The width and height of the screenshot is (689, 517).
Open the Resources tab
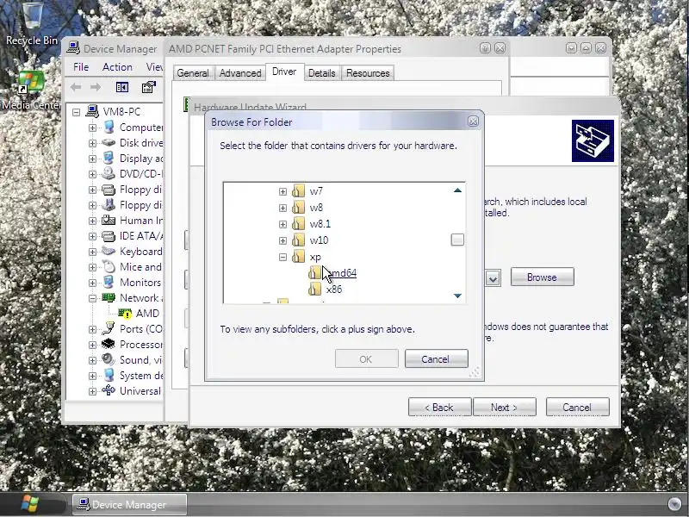pyautogui.click(x=368, y=73)
